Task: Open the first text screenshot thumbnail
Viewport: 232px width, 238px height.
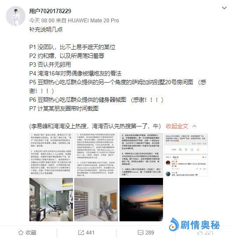Action: (51, 155)
